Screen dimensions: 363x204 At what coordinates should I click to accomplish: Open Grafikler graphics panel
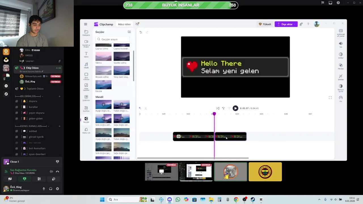coord(86,109)
